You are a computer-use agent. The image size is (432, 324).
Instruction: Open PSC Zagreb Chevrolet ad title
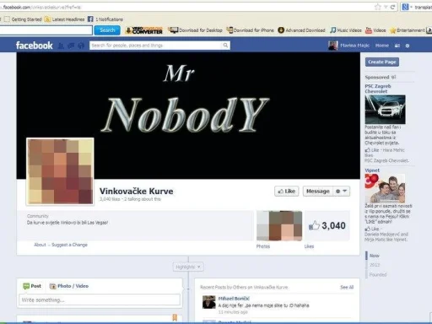[x=378, y=89]
